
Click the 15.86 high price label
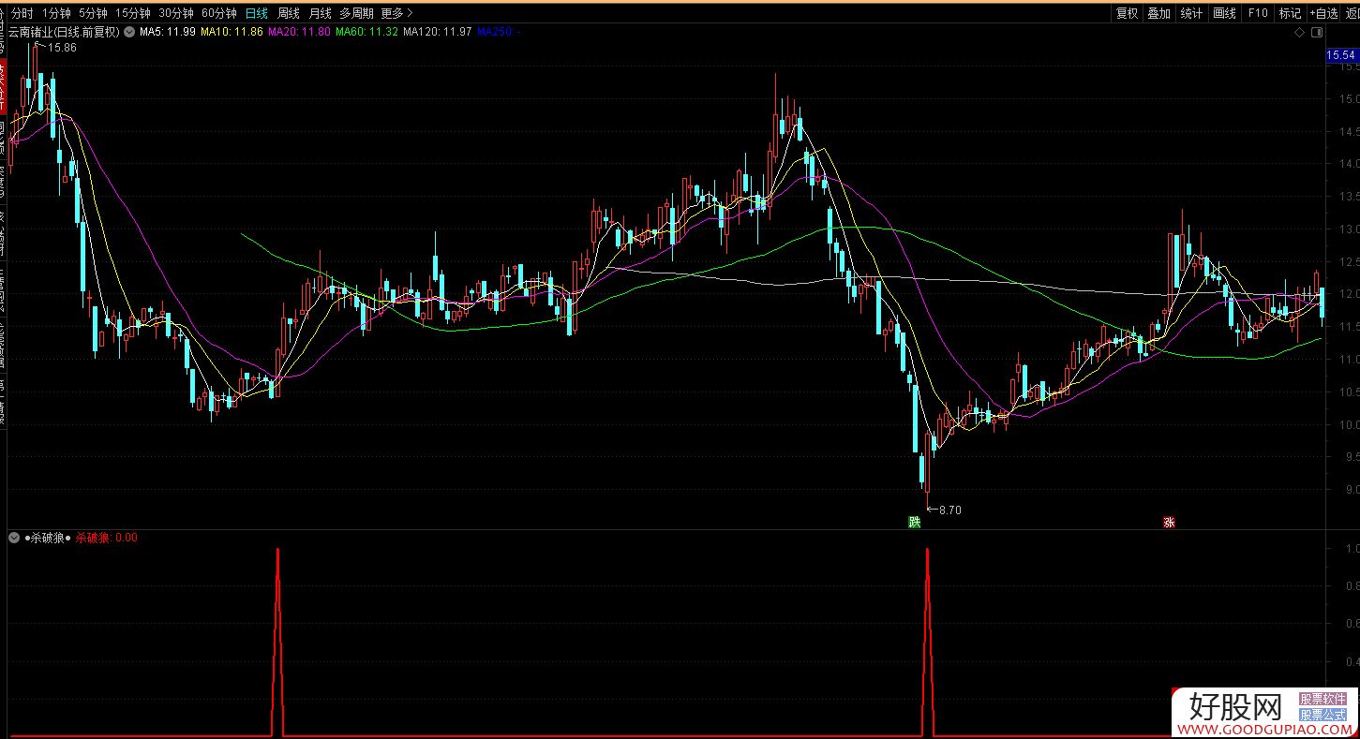tap(62, 48)
